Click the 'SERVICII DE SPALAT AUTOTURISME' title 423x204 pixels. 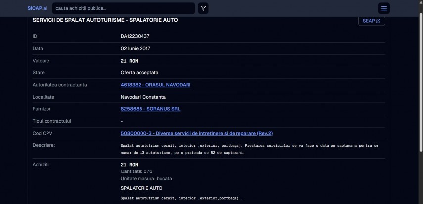[105, 20]
